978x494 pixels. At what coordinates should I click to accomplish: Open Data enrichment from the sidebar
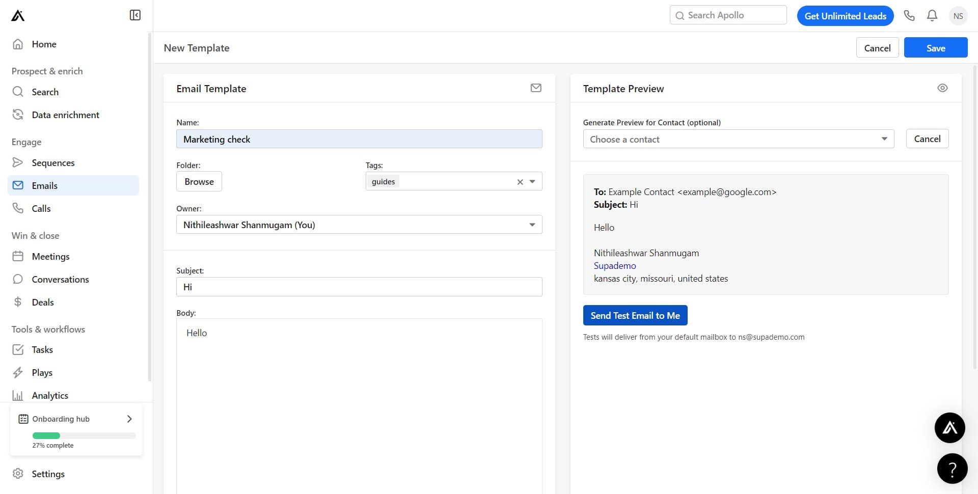65,115
